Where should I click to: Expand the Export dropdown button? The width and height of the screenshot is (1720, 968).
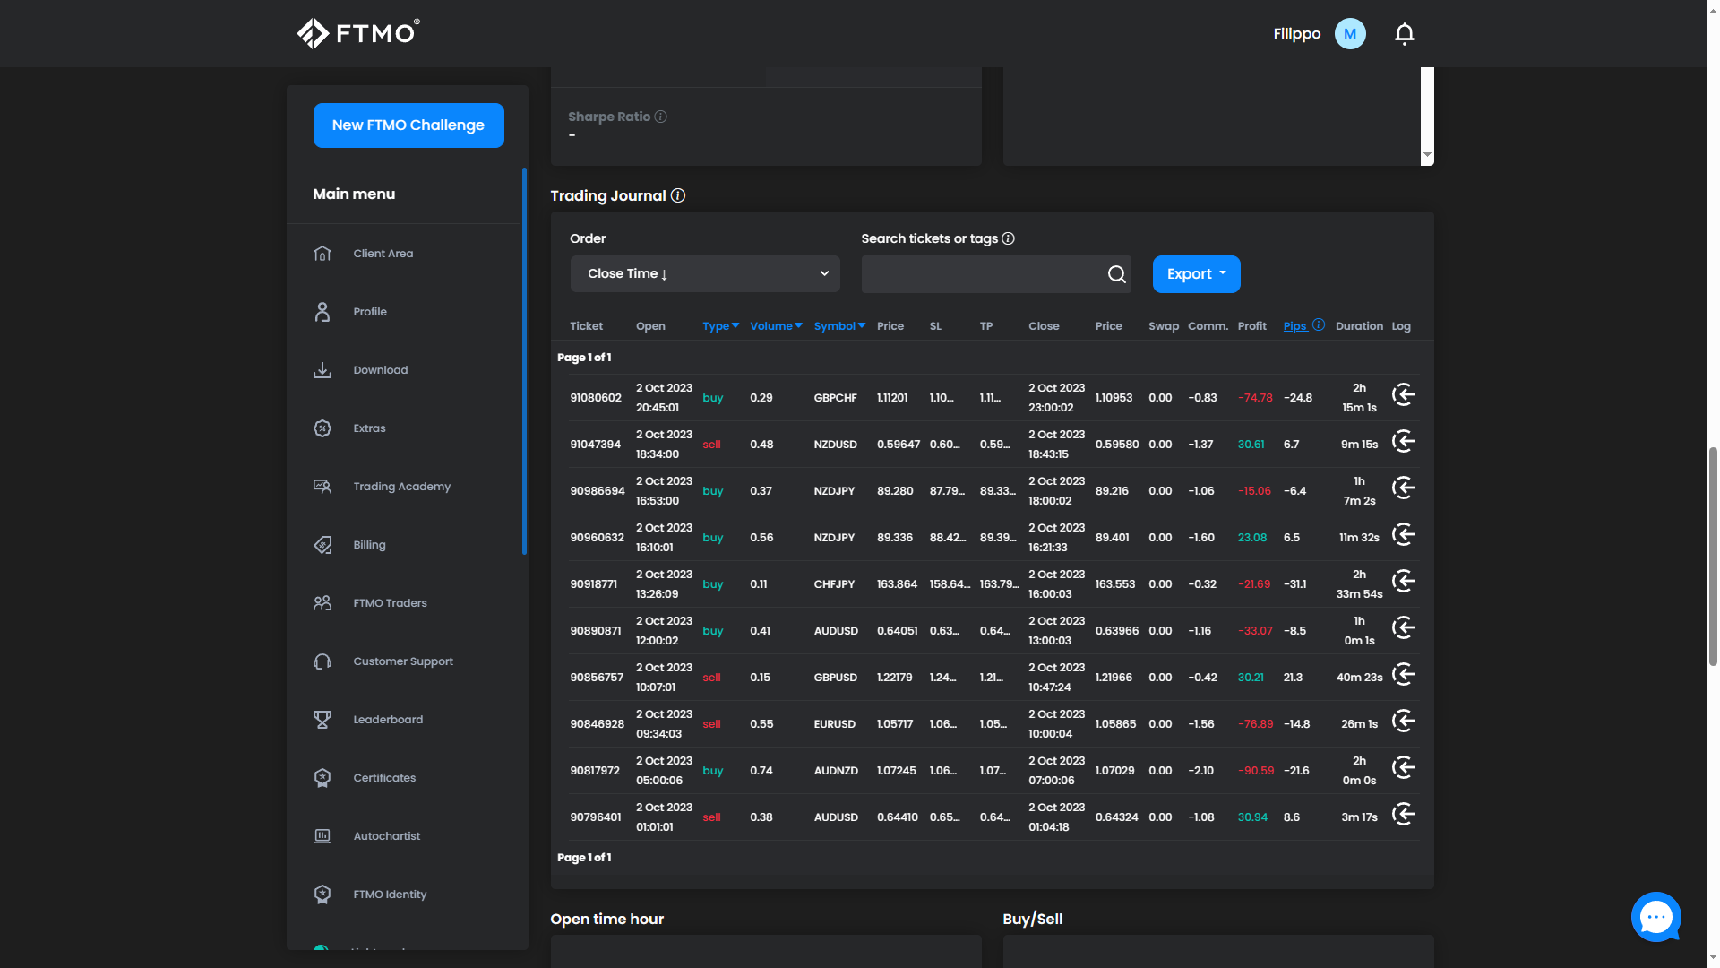(1196, 274)
